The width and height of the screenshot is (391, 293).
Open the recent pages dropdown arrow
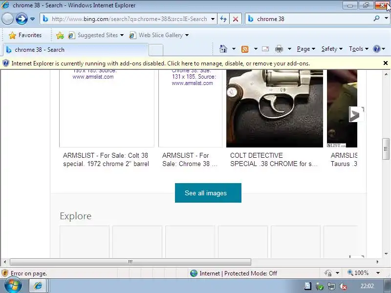32,19
